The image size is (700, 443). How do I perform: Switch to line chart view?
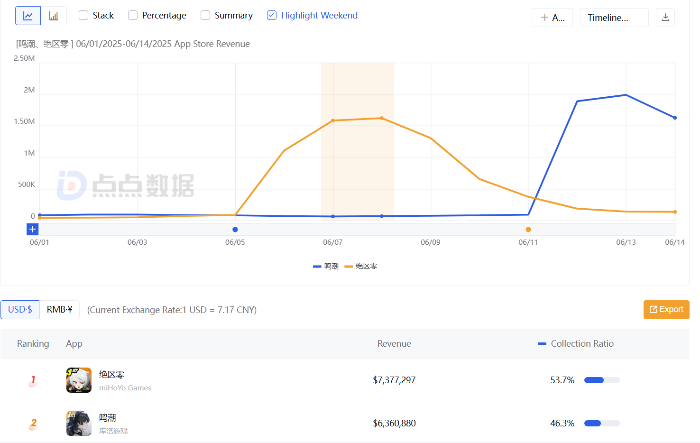(28, 16)
